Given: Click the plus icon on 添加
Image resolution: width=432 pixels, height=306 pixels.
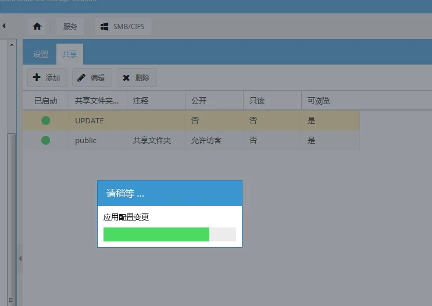Looking at the screenshot, I should (37, 77).
